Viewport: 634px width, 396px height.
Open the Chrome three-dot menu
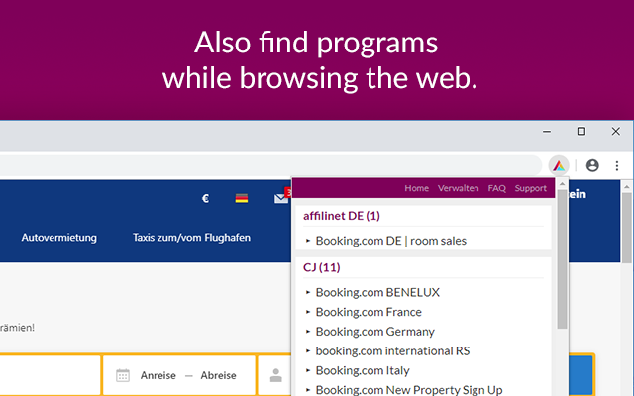[x=617, y=165]
